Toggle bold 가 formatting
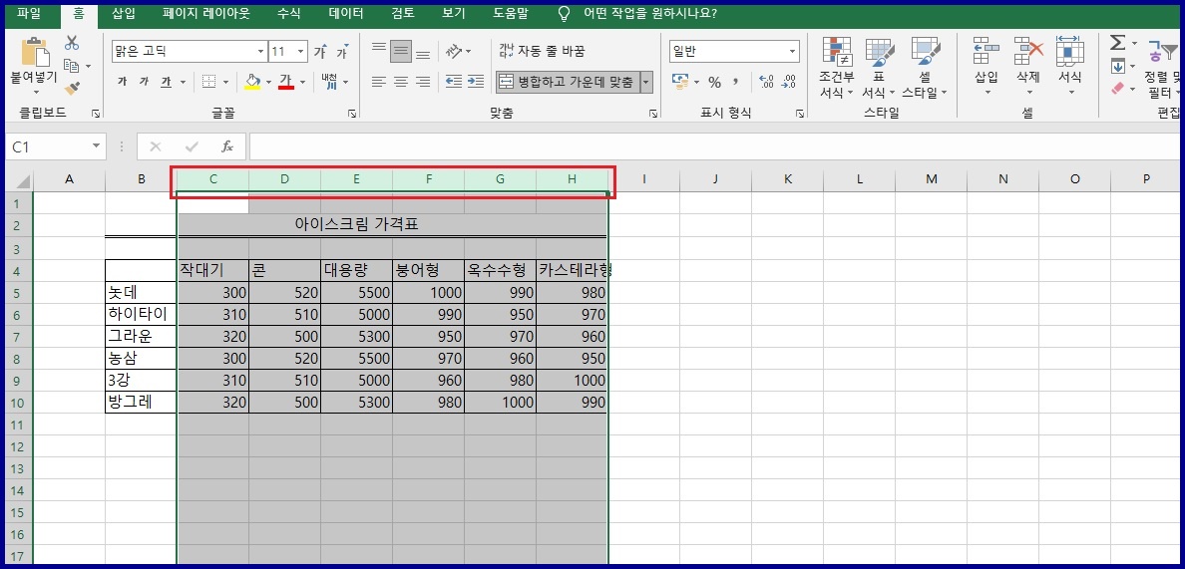The image size is (1185, 569). point(122,82)
